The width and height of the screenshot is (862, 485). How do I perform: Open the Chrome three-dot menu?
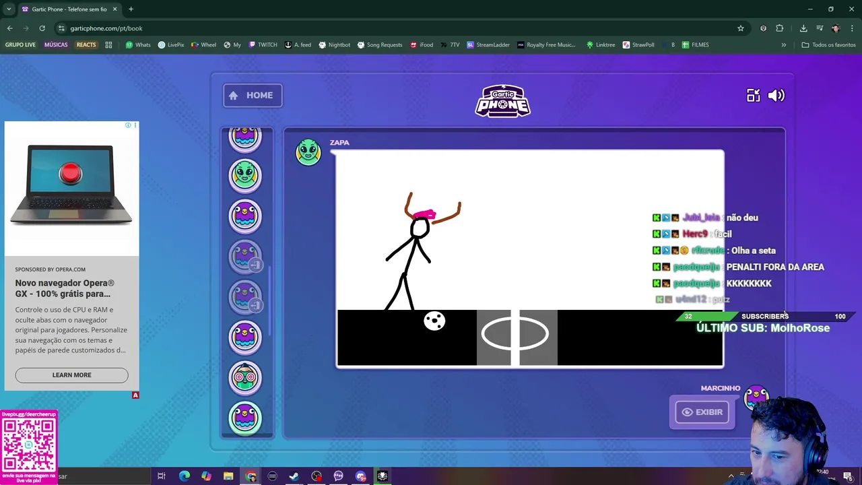852,28
